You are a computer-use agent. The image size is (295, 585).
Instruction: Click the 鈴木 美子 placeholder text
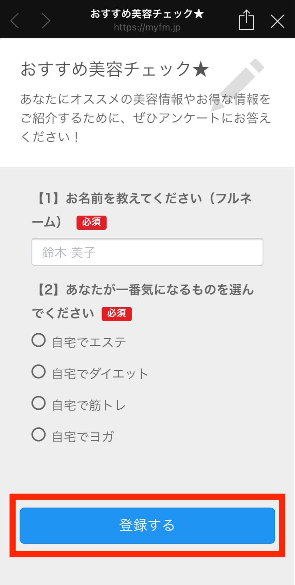[x=69, y=252]
